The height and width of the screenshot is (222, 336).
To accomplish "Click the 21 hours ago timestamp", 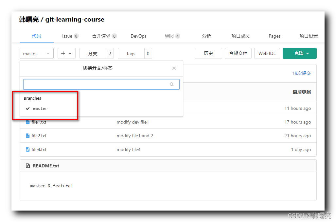I will [297, 136].
